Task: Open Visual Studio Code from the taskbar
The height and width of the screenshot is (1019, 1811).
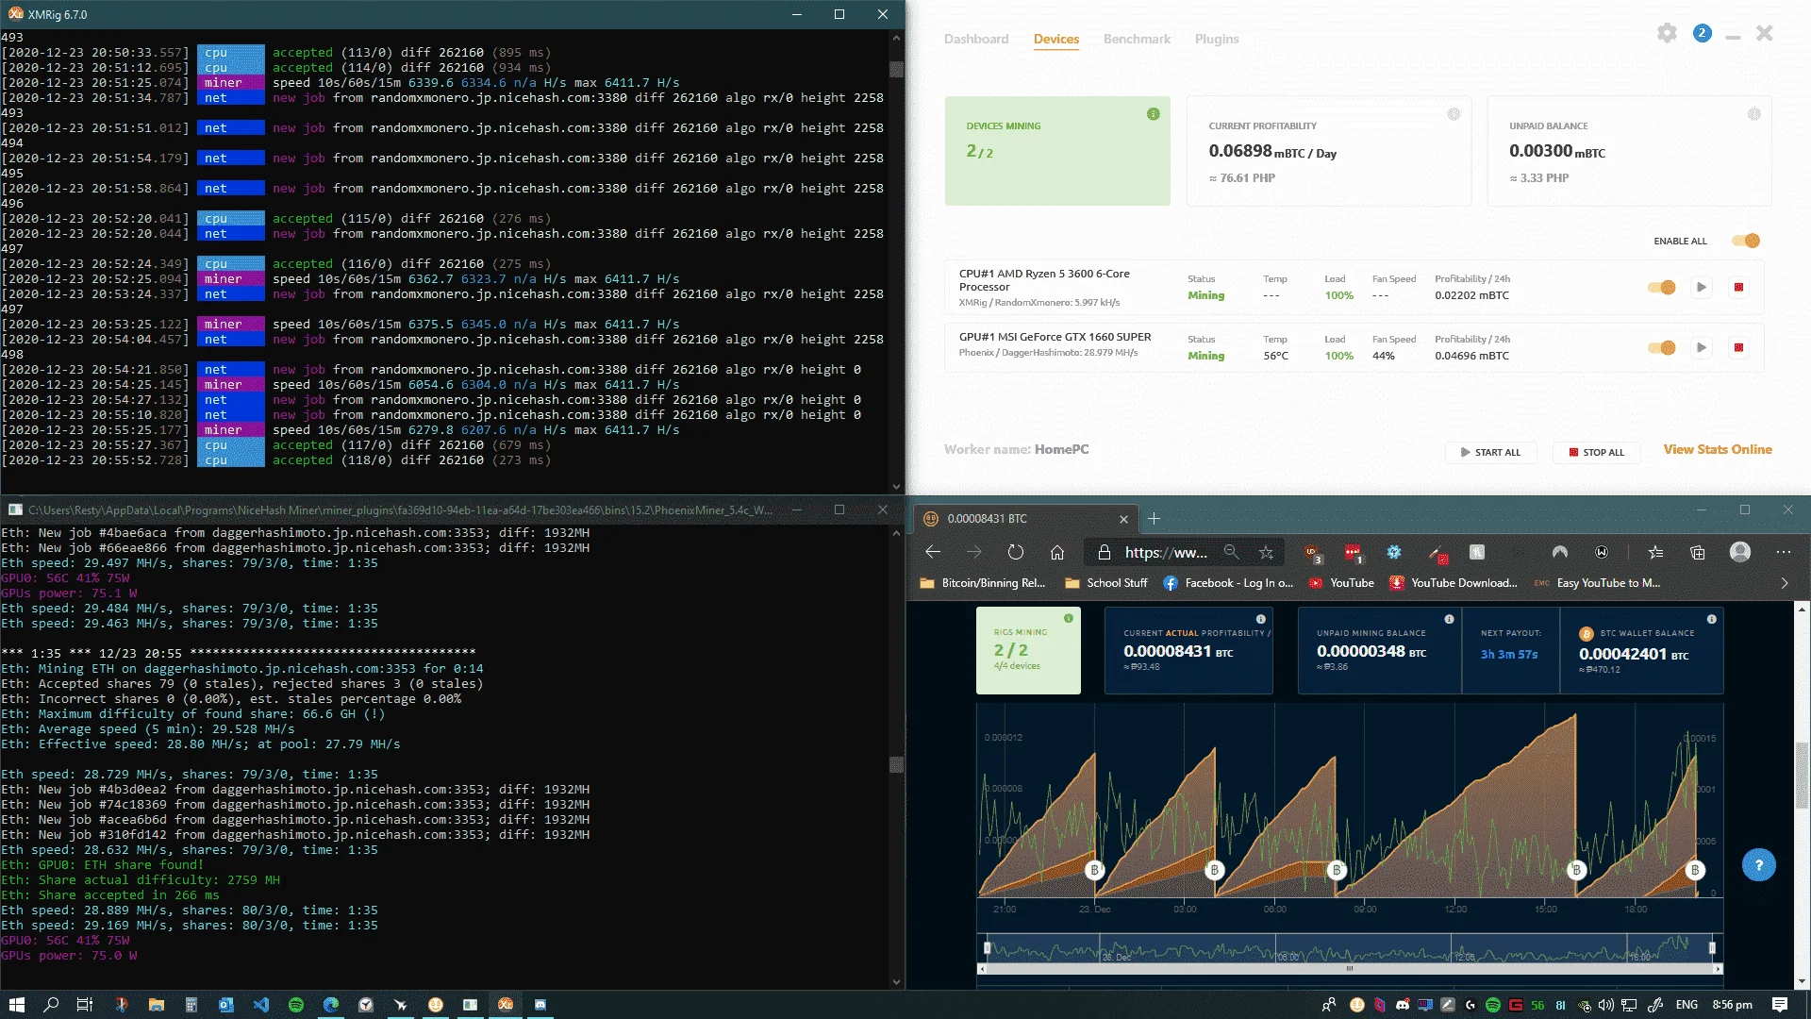Action: click(x=261, y=1005)
